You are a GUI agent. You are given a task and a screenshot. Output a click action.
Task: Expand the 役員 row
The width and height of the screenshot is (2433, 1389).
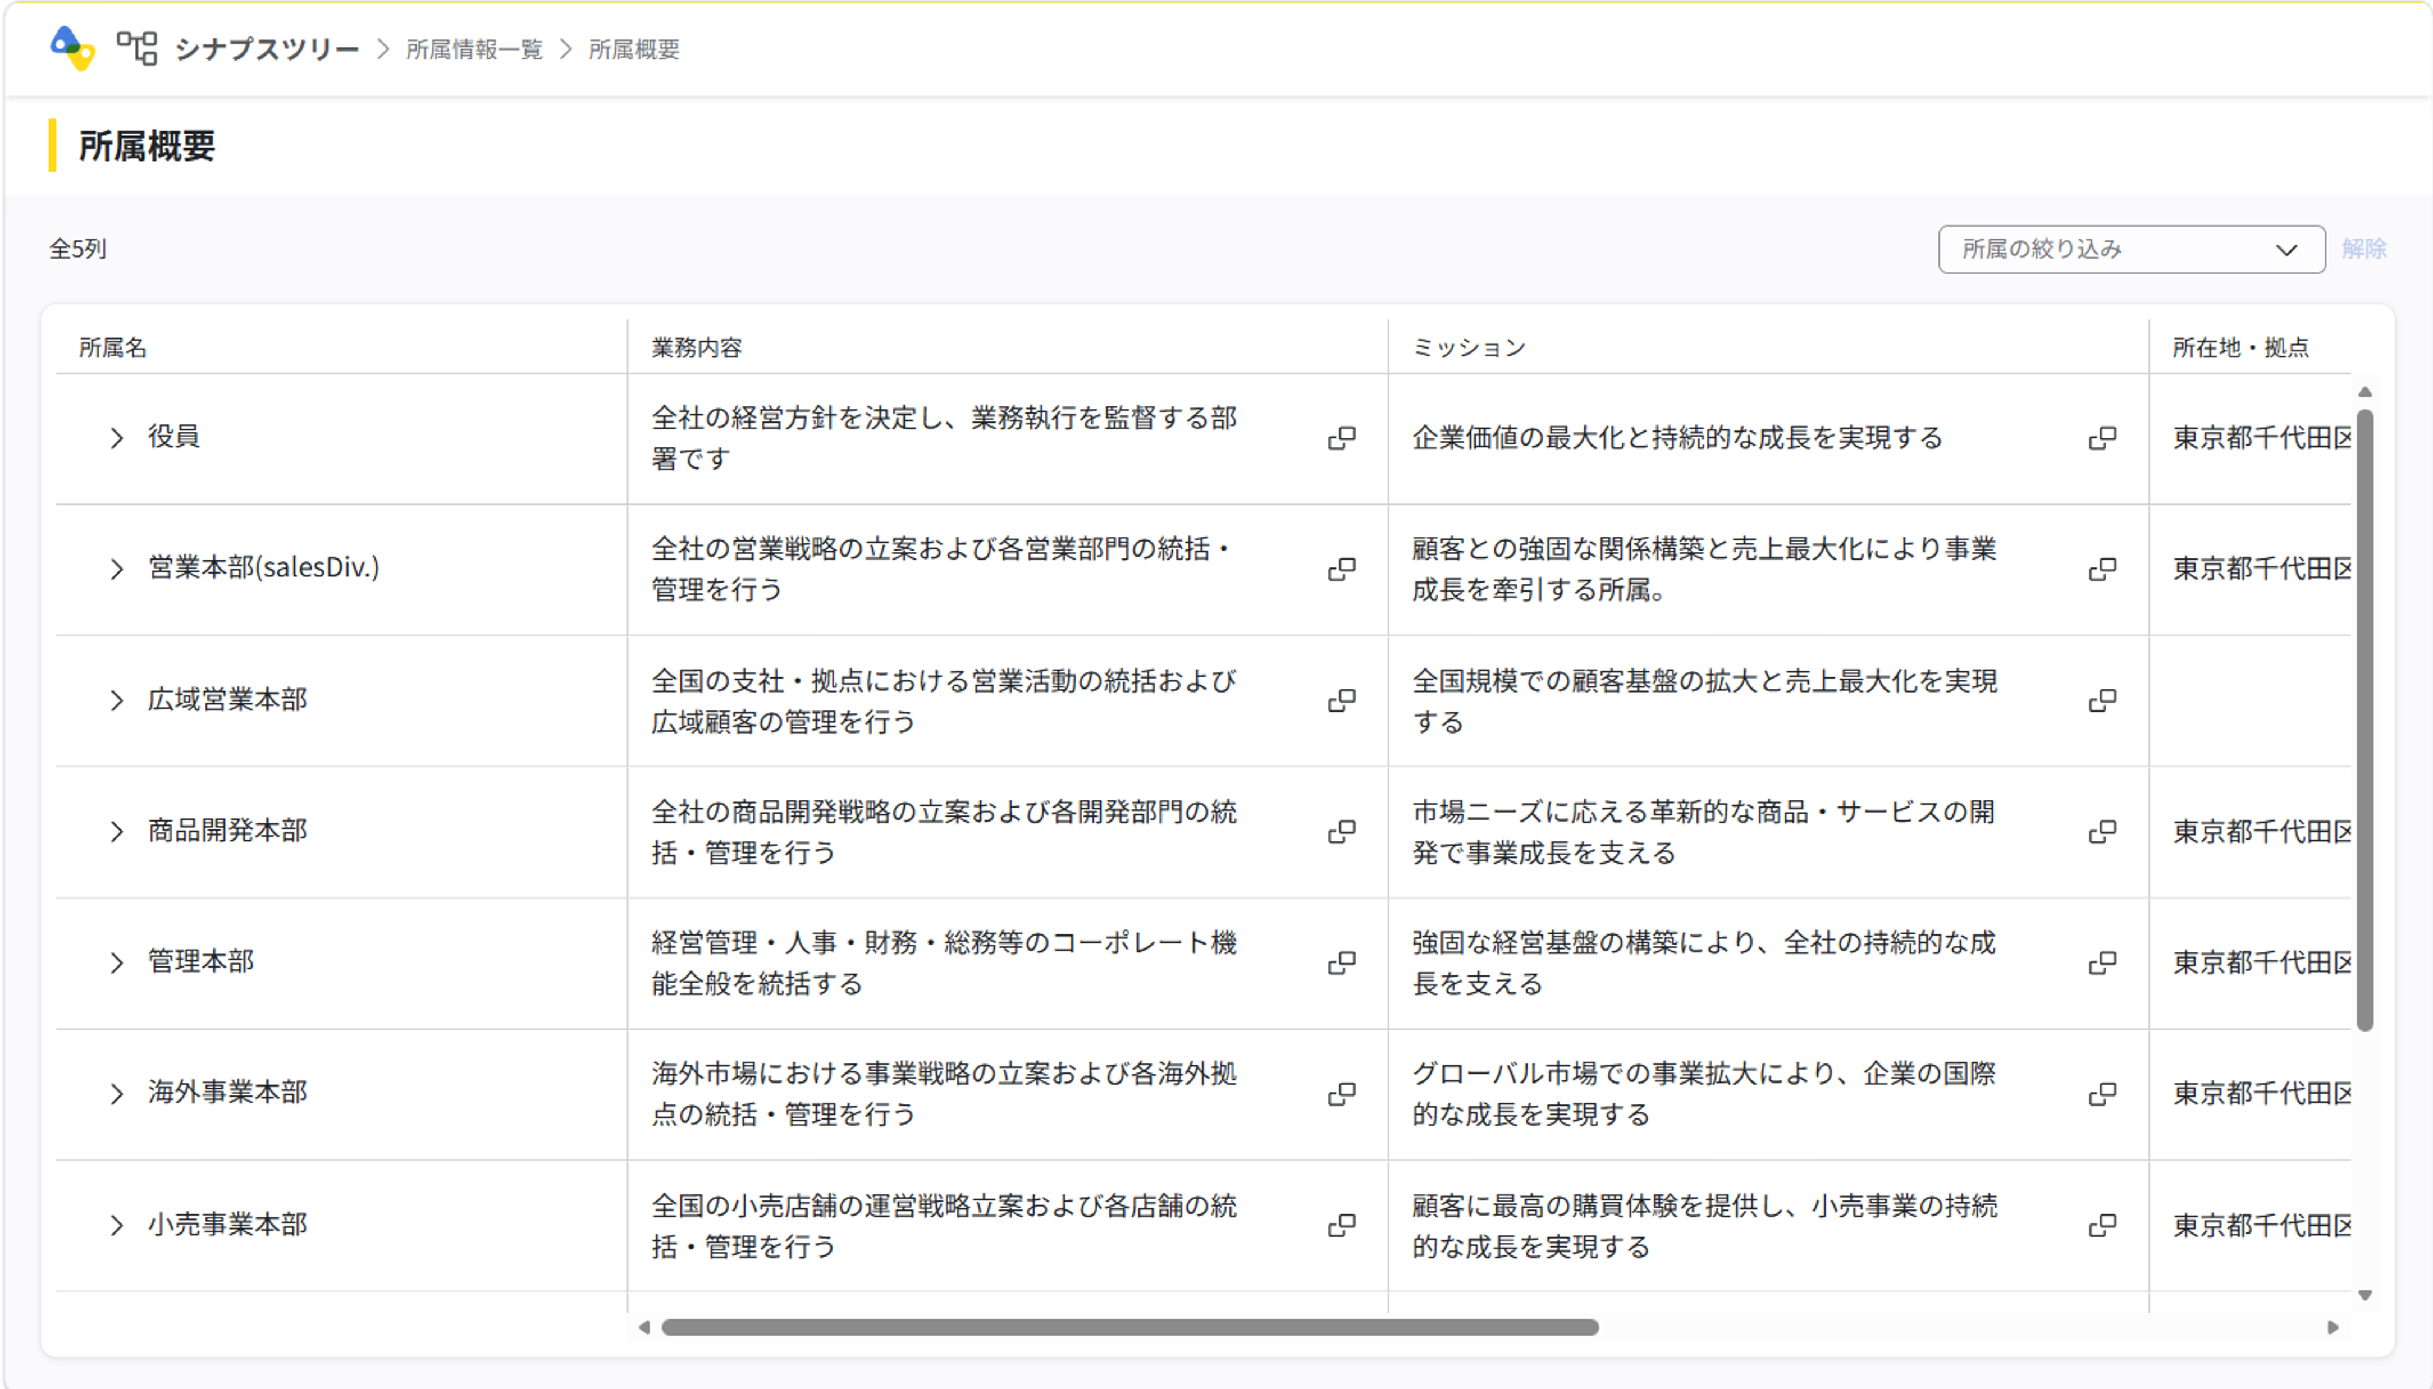pyautogui.click(x=116, y=438)
